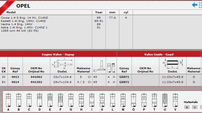Toggle the S materials button
Image resolution: width=202 pixels, height=113 pixels.
click(194, 107)
